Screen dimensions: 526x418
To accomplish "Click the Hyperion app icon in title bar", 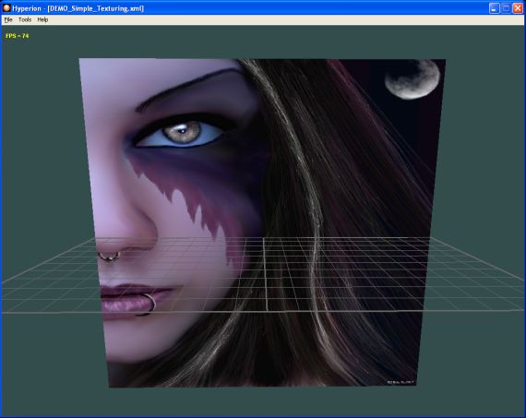I will (x=6, y=7).
